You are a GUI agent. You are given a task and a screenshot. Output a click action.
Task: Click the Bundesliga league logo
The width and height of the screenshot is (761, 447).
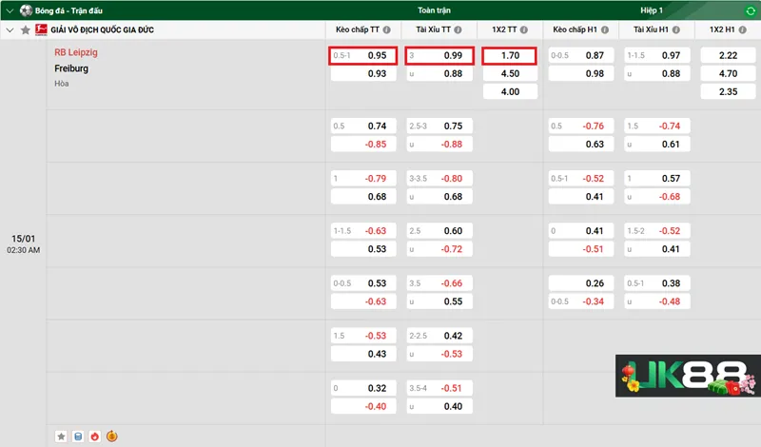pyautogui.click(x=40, y=30)
